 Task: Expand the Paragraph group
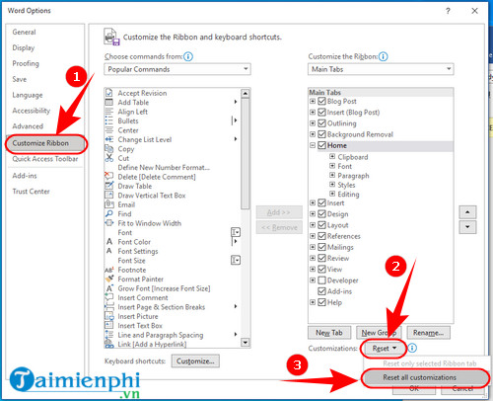pyautogui.click(x=332, y=175)
